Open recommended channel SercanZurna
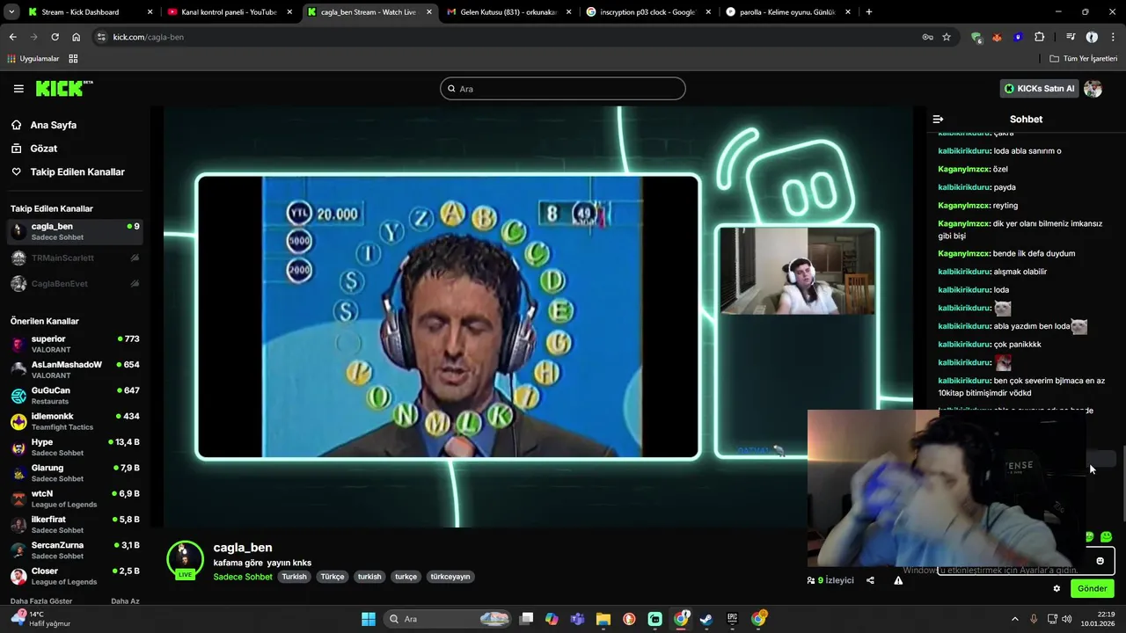The image size is (1126, 633). pyautogui.click(x=75, y=550)
